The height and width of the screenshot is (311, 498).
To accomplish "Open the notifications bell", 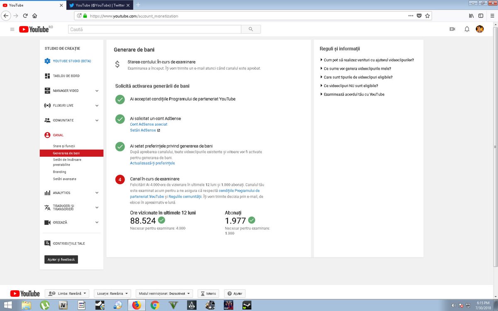I will (467, 29).
